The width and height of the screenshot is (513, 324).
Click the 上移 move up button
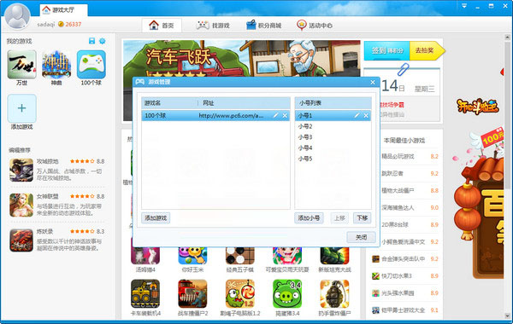pyautogui.click(x=339, y=218)
